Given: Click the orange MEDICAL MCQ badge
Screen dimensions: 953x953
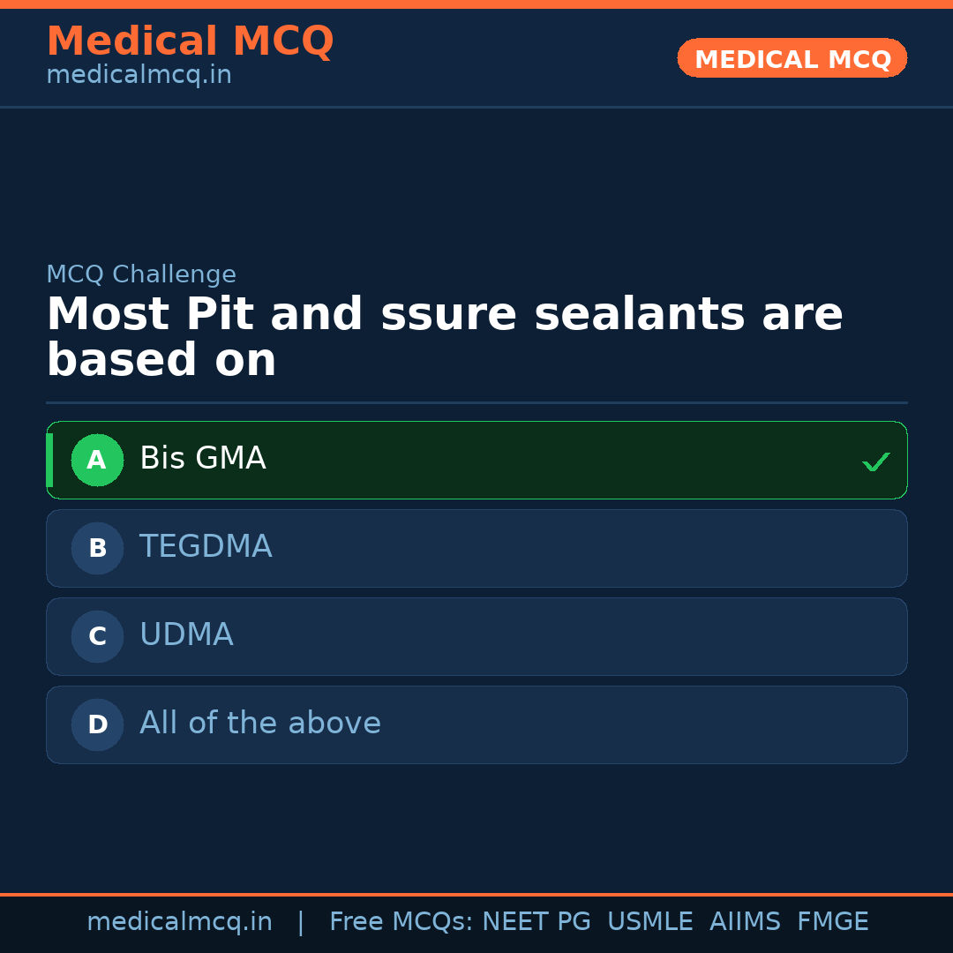Looking at the screenshot, I should [x=792, y=58].
